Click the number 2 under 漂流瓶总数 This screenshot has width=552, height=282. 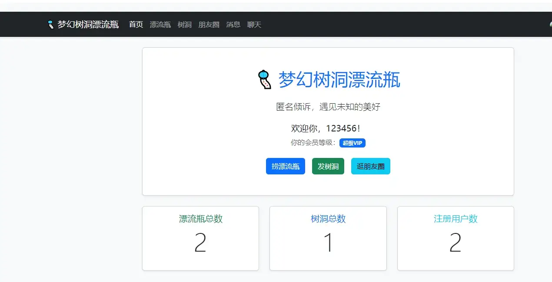[200, 243]
